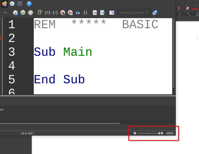Expand the library dropdown arrow at left
199x154 pixels.
coord(5,13)
